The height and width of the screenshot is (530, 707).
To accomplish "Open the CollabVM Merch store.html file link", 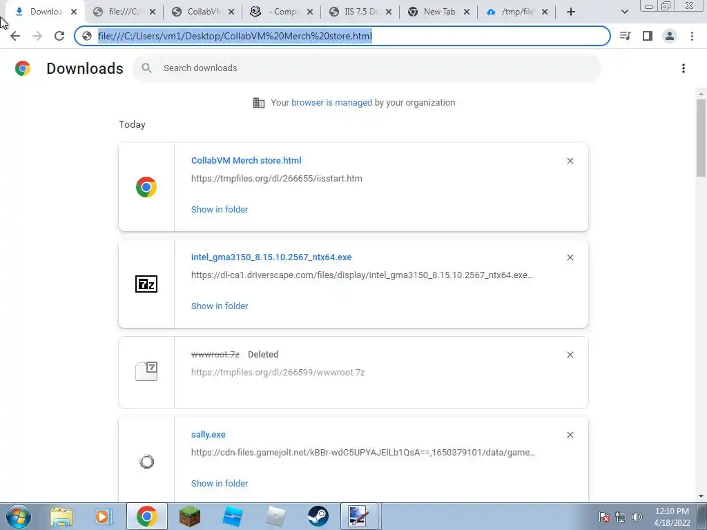I will pos(246,160).
